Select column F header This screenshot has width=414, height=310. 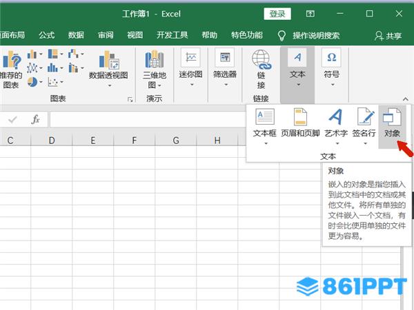tap(135, 141)
